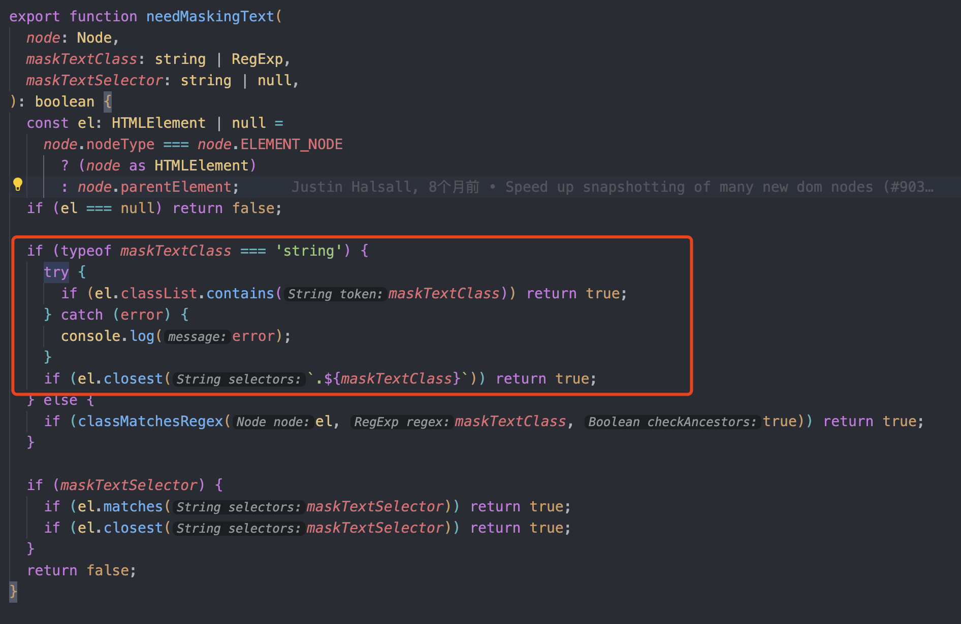Click the 'else' keyword
Image resolution: width=961 pixels, height=624 pixels.
coord(60,400)
